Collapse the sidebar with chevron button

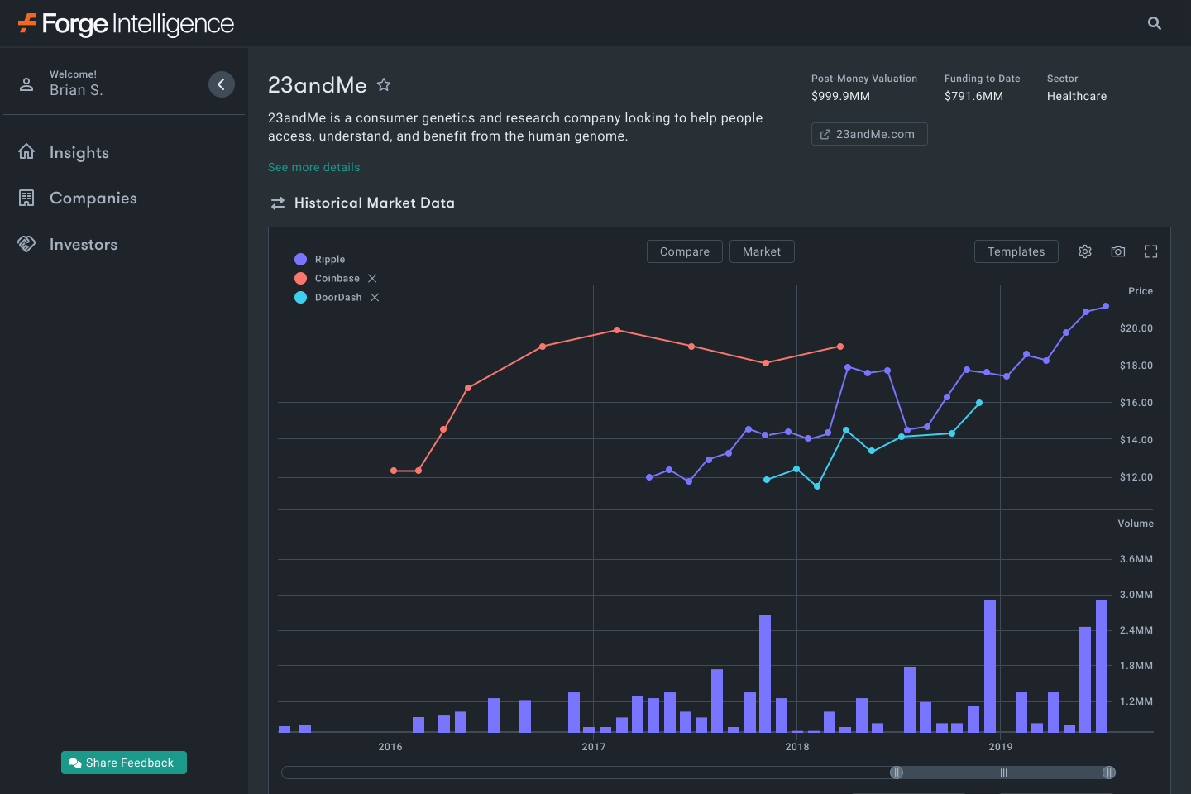pos(221,84)
